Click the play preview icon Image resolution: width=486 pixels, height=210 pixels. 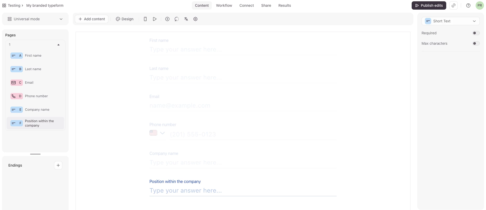[x=155, y=19]
